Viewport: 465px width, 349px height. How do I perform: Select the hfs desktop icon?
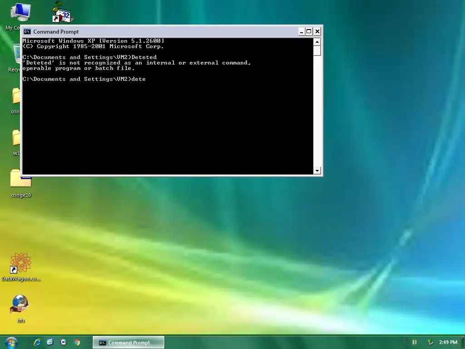[x=20, y=309]
